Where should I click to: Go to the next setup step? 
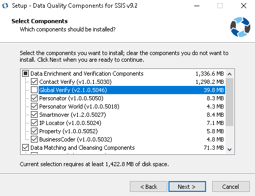(x=187, y=187)
